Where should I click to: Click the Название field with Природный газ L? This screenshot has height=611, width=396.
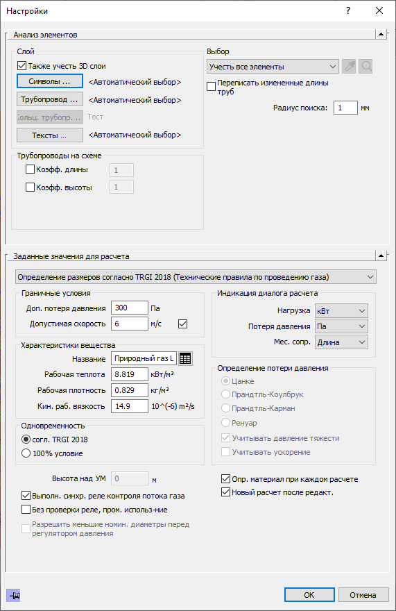(x=144, y=358)
